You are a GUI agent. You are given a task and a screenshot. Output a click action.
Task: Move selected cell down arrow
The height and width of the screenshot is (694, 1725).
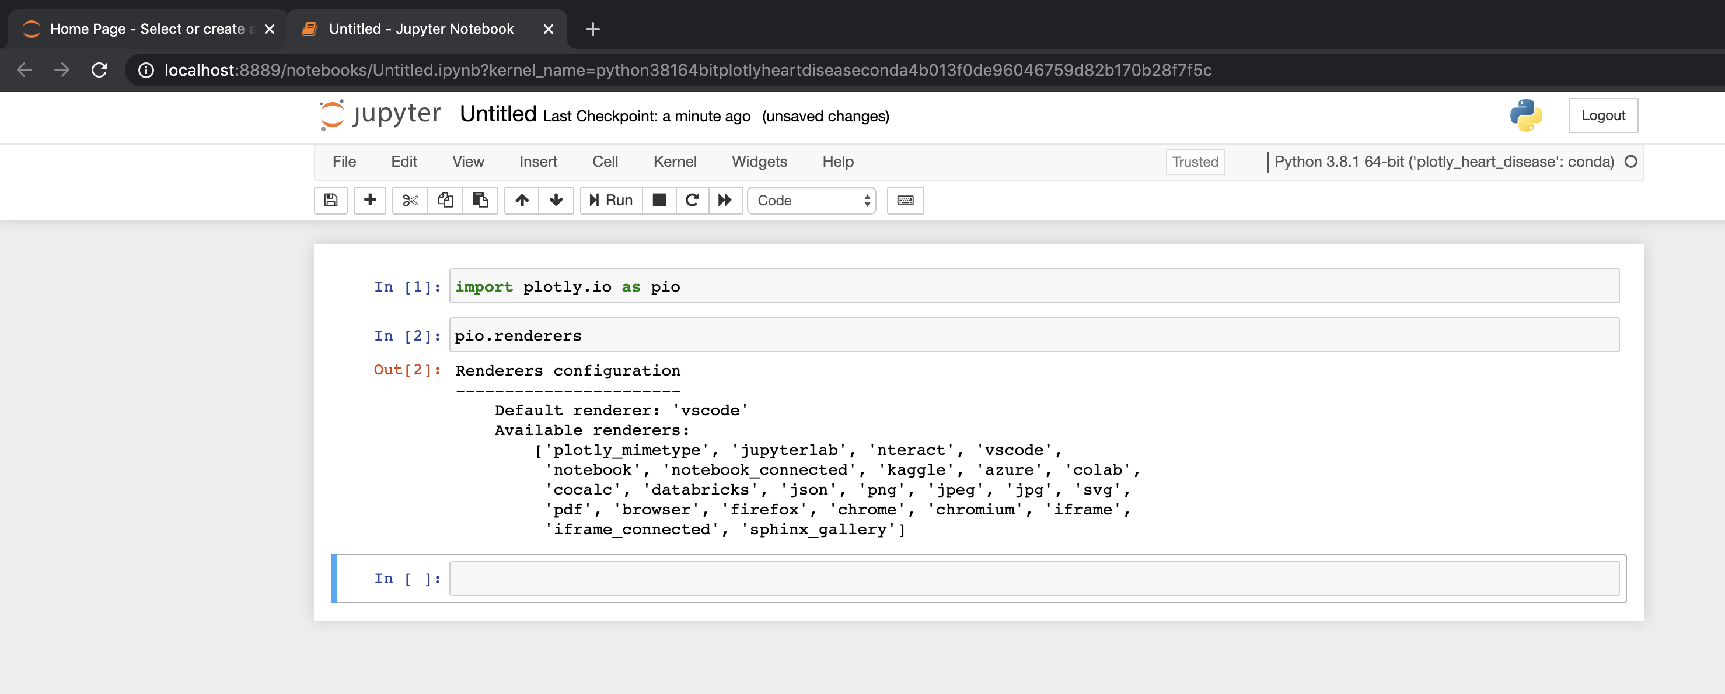tap(556, 200)
